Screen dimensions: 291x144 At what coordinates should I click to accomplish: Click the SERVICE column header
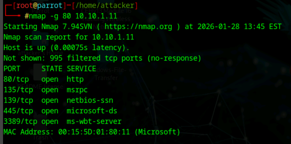81,69
